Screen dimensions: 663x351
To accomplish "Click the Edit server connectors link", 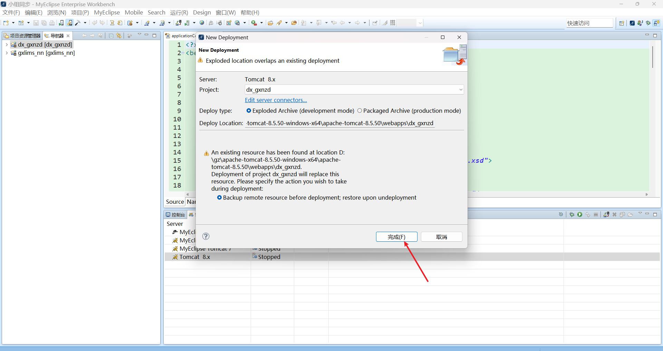I will (276, 100).
